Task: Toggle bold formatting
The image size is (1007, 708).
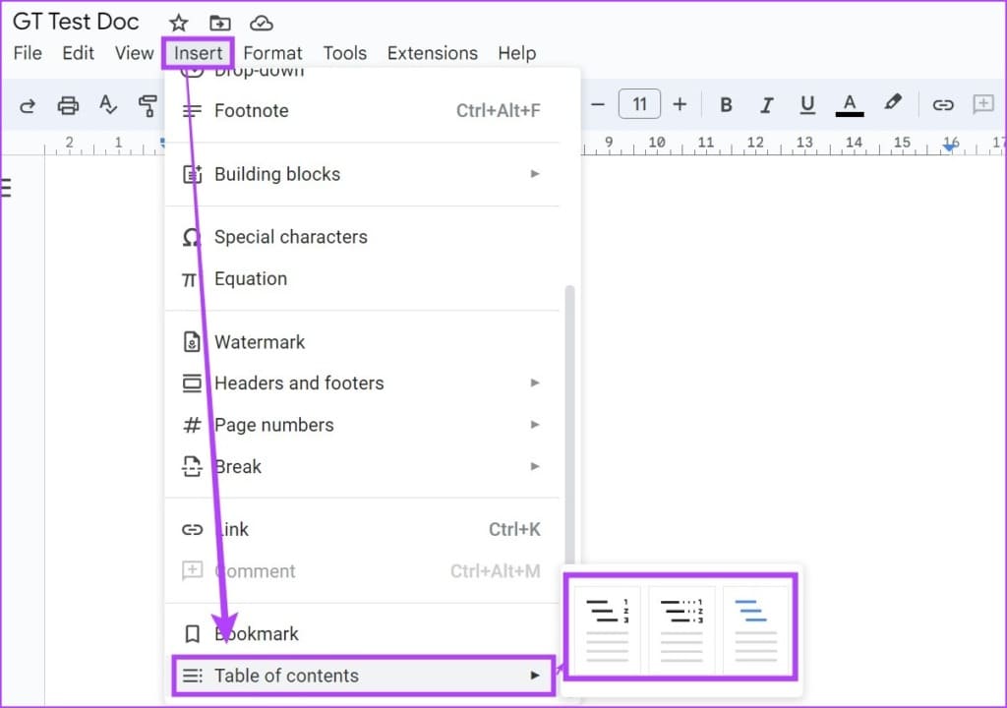Action: (x=726, y=105)
